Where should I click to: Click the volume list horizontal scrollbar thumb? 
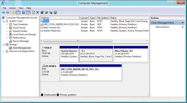pos(78,41)
